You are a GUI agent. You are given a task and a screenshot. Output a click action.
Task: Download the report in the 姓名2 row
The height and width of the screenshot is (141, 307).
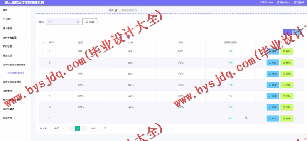point(230,62)
